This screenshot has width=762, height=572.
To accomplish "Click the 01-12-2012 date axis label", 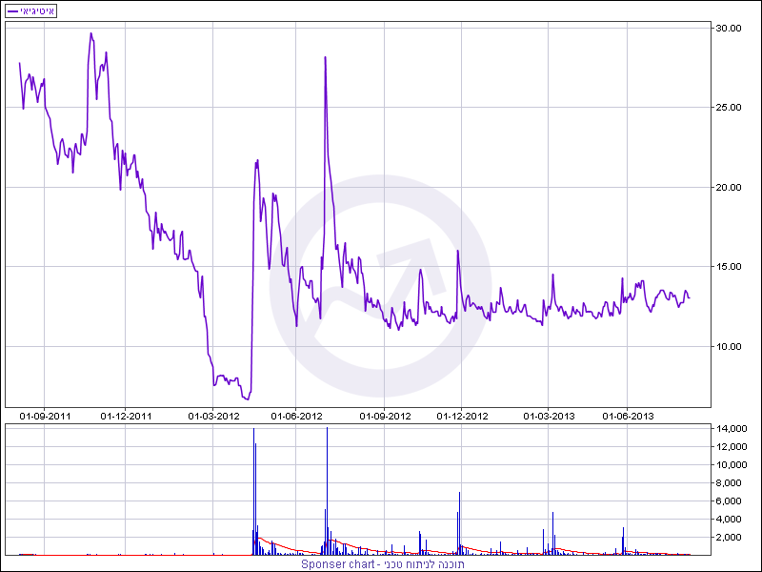I will (462, 416).
